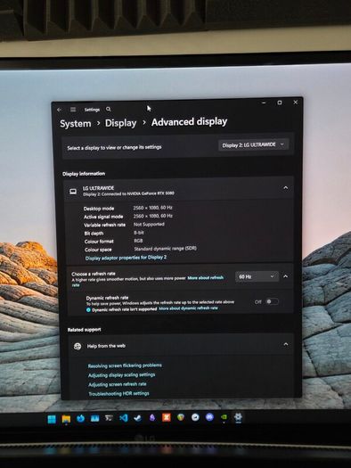Minimize the Settings window
The height and width of the screenshot is (468, 351).
pos(264,103)
